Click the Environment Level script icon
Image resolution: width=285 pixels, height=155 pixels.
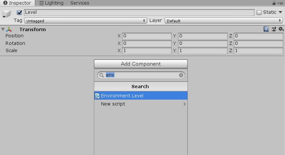point(98,96)
